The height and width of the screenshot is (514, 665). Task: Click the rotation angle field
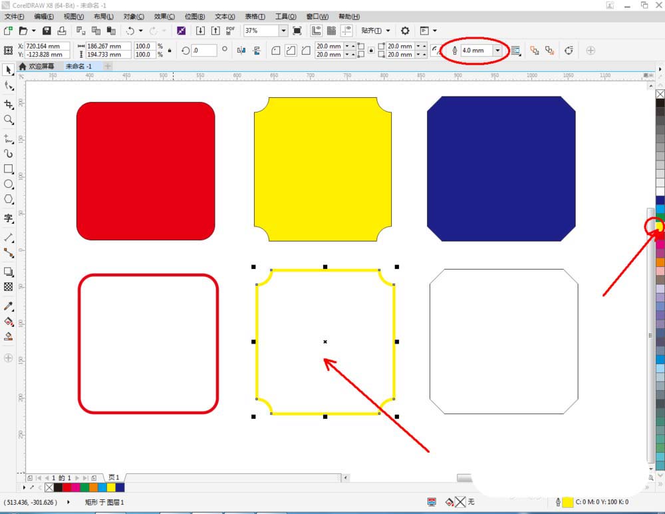click(x=204, y=51)
